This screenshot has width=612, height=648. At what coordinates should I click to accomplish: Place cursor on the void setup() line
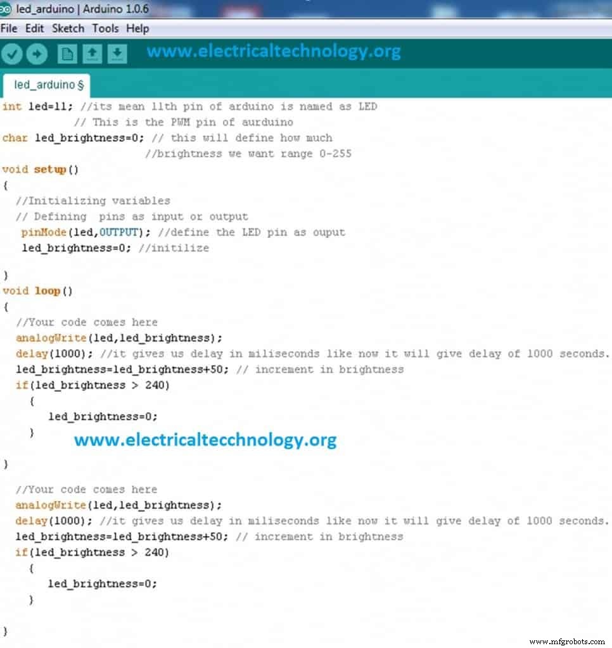pos(38,170)
